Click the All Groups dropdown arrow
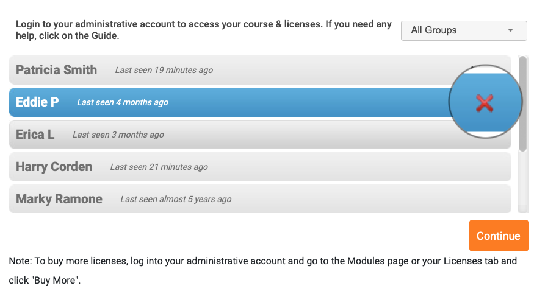The height and width of the screenshot is (291, 534). click(x=510, y=30)
